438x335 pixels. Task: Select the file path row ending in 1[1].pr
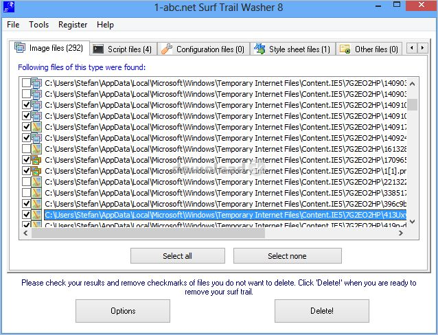(x=225, y=171)
